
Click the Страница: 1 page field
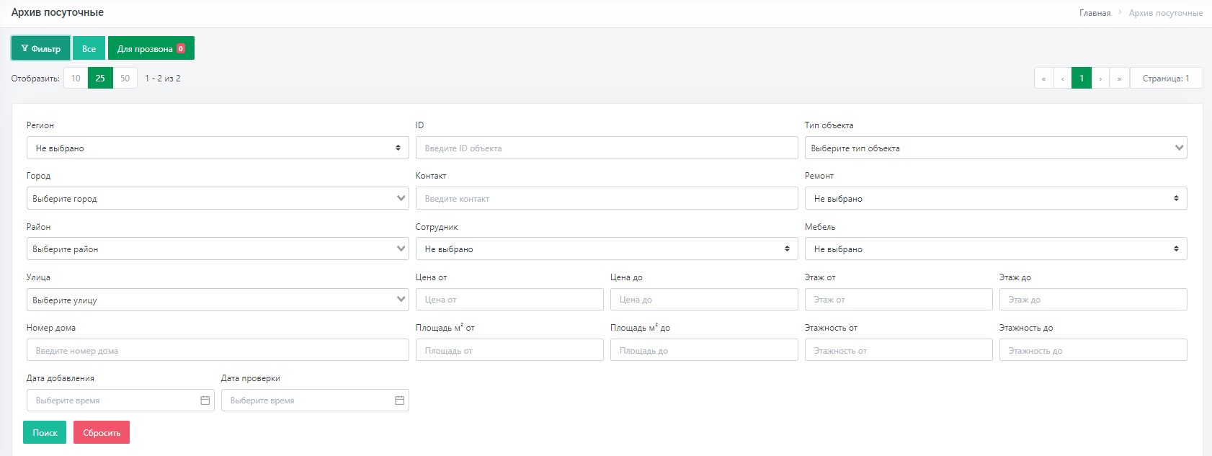click(1166, 78)
